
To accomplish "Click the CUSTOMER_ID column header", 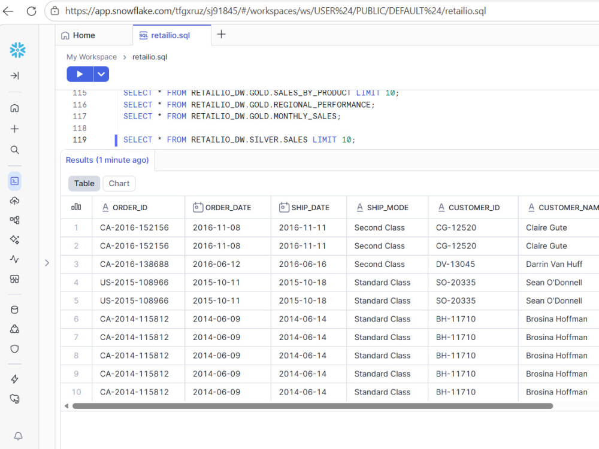I will point(473,207).
